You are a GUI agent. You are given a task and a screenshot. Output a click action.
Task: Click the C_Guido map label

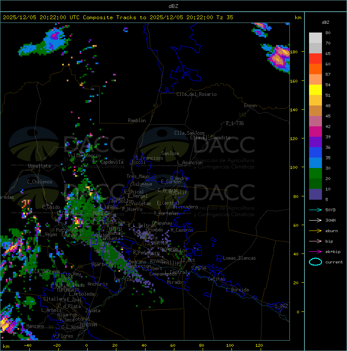tap(51, 207)
